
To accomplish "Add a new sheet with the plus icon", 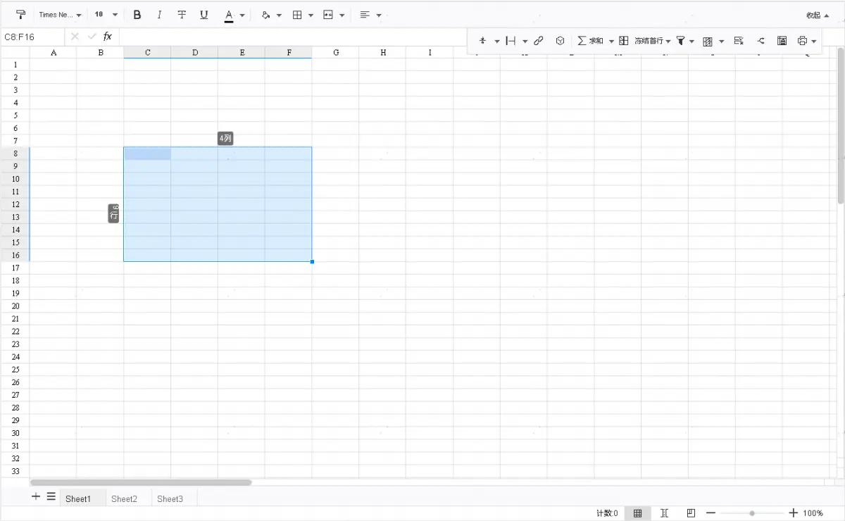I will pos(36,496).
